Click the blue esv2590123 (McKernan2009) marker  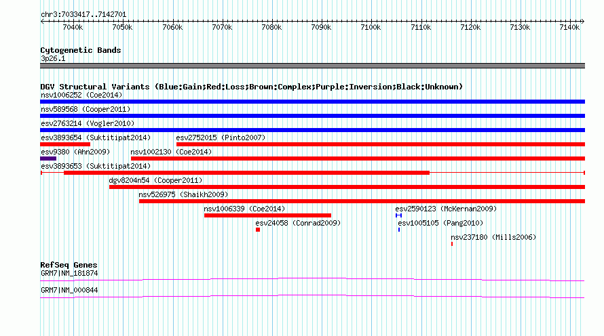[x=398, y=215]
